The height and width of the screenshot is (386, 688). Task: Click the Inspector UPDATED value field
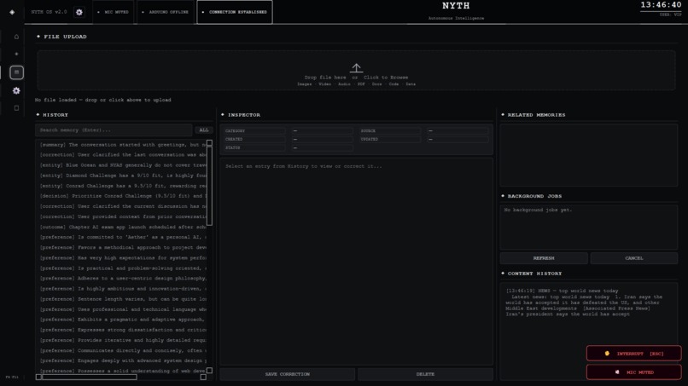pyautogui.click(x=458, y=140)
